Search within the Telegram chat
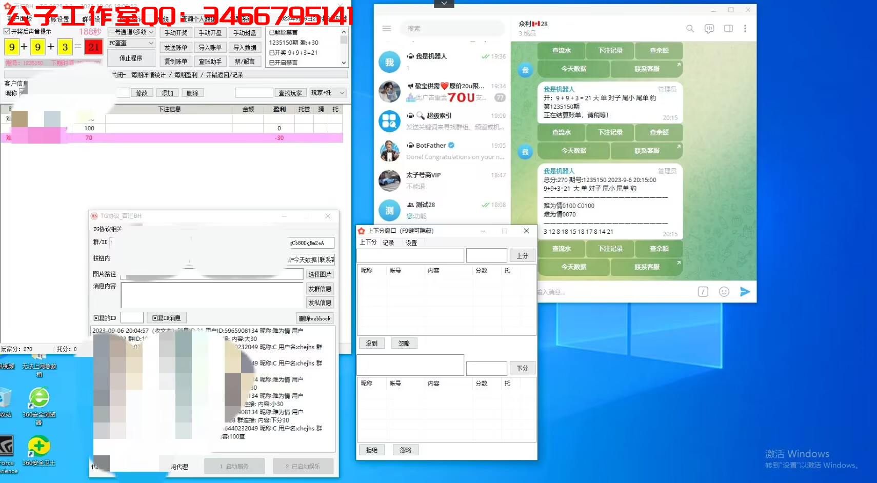The width and height of the screenshot is (877, 483). click(690, 29)
